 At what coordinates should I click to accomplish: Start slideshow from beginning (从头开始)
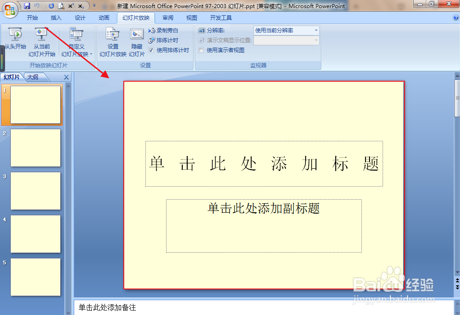click(x=15, y=38)
